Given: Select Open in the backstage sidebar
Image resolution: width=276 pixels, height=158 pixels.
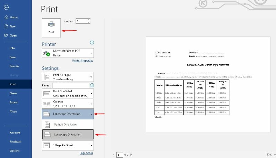Looking at the screenshot, I should tap(13, 35).
